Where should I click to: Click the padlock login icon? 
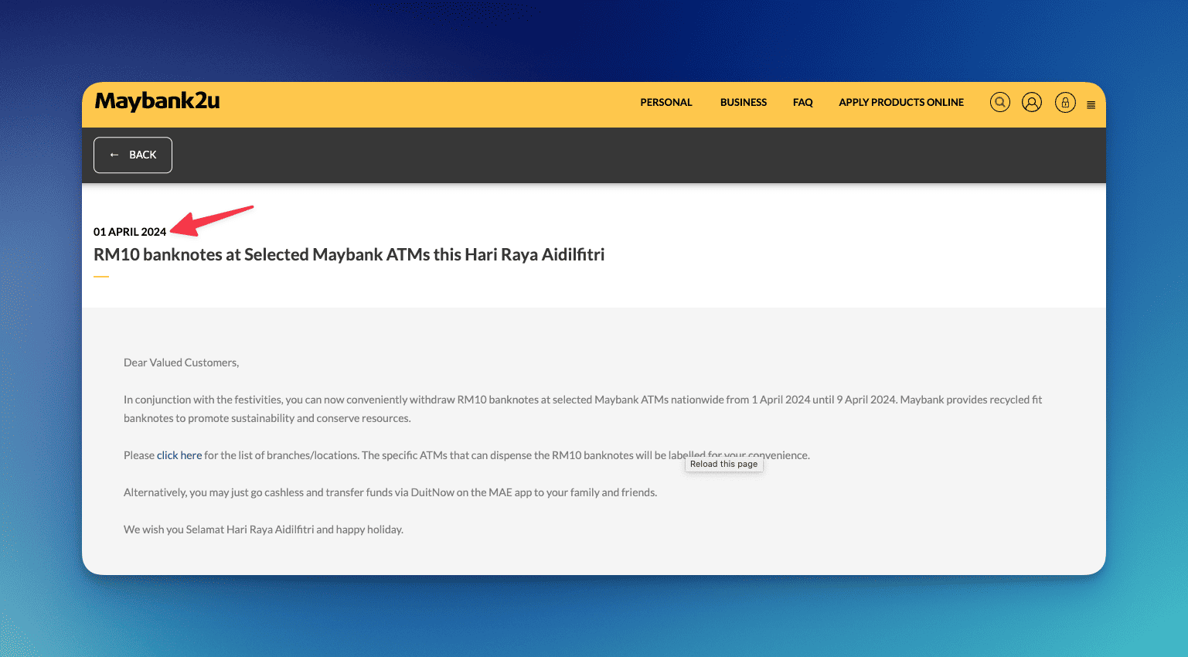point(1065,102)
